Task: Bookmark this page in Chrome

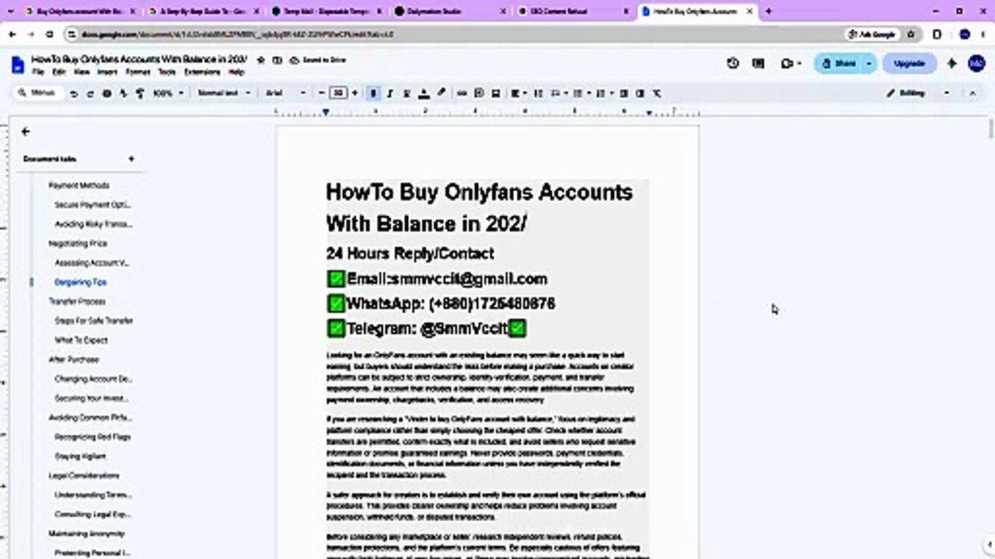Action: pyautogui.click(x=911, y=35)
